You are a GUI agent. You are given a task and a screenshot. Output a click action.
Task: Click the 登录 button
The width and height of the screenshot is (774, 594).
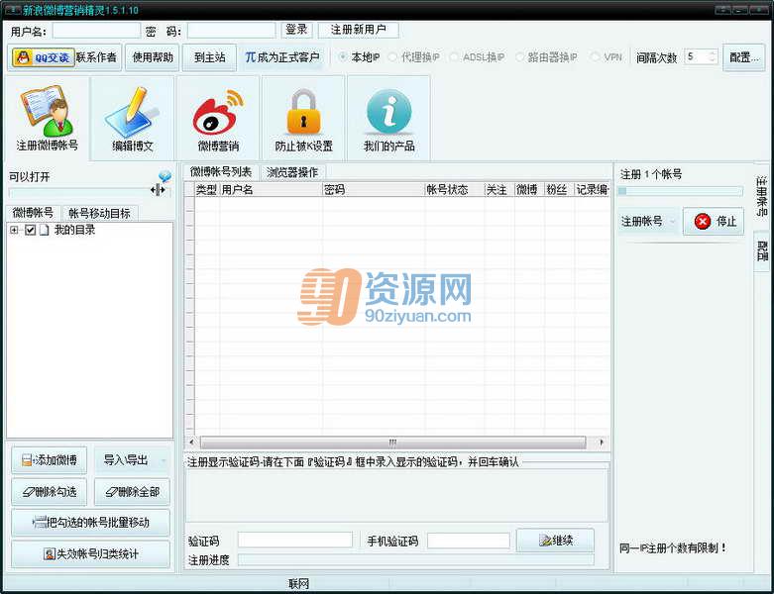pyautogui.click(x=296, y=30)
